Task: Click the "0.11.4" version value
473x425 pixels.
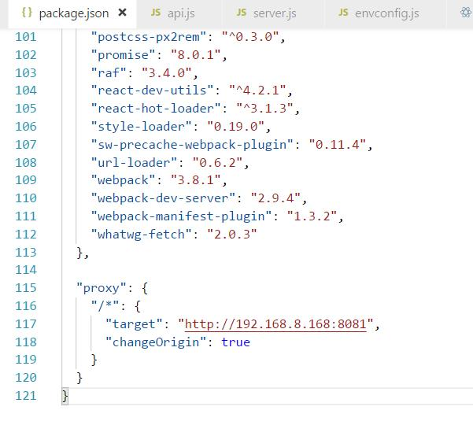Action: pos(338,145)
